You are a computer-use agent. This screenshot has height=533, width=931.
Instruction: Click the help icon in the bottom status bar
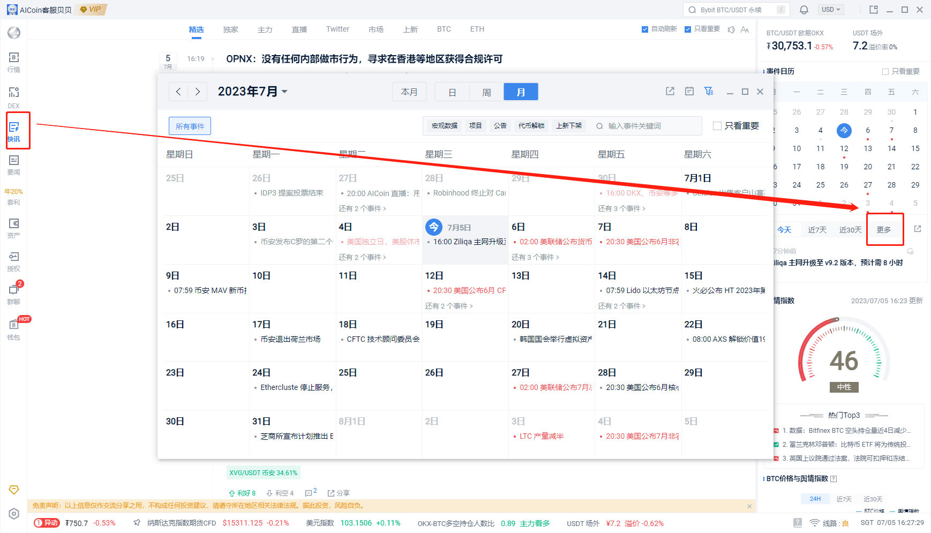798,523
